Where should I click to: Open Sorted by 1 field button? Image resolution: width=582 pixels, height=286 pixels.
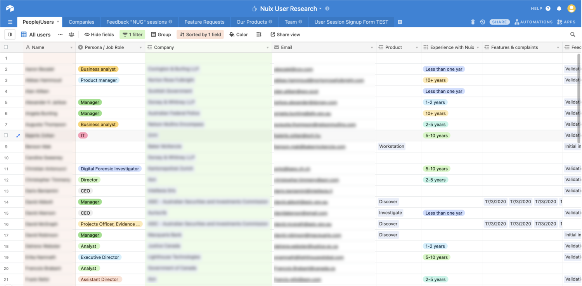click(200, 35)
